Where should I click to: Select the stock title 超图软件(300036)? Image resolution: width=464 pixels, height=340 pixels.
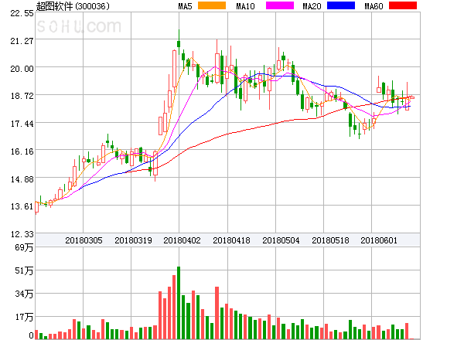tap(73, 6)
